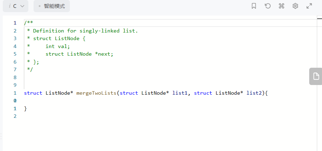Open editor settings gear icon
The image size is (322, 151).
click(x=295, y=6)
